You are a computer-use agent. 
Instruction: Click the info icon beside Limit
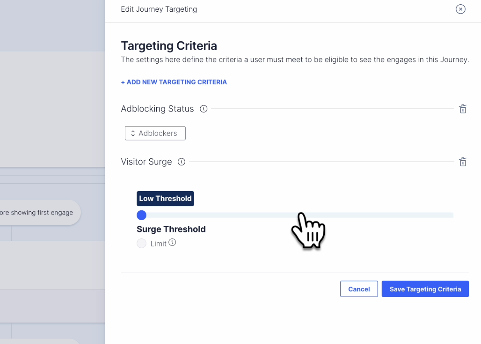[x=172, y=242]
